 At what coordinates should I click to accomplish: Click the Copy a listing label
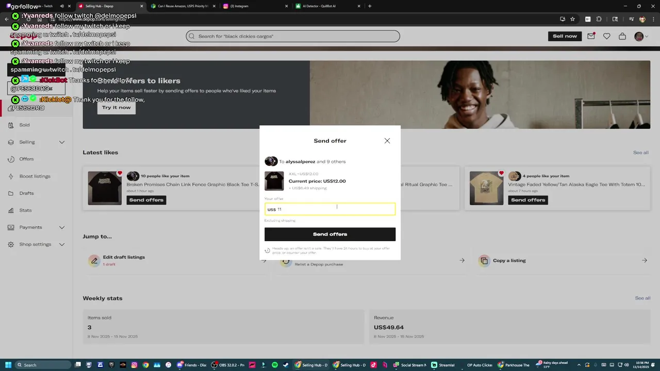[x=509, y=261]
